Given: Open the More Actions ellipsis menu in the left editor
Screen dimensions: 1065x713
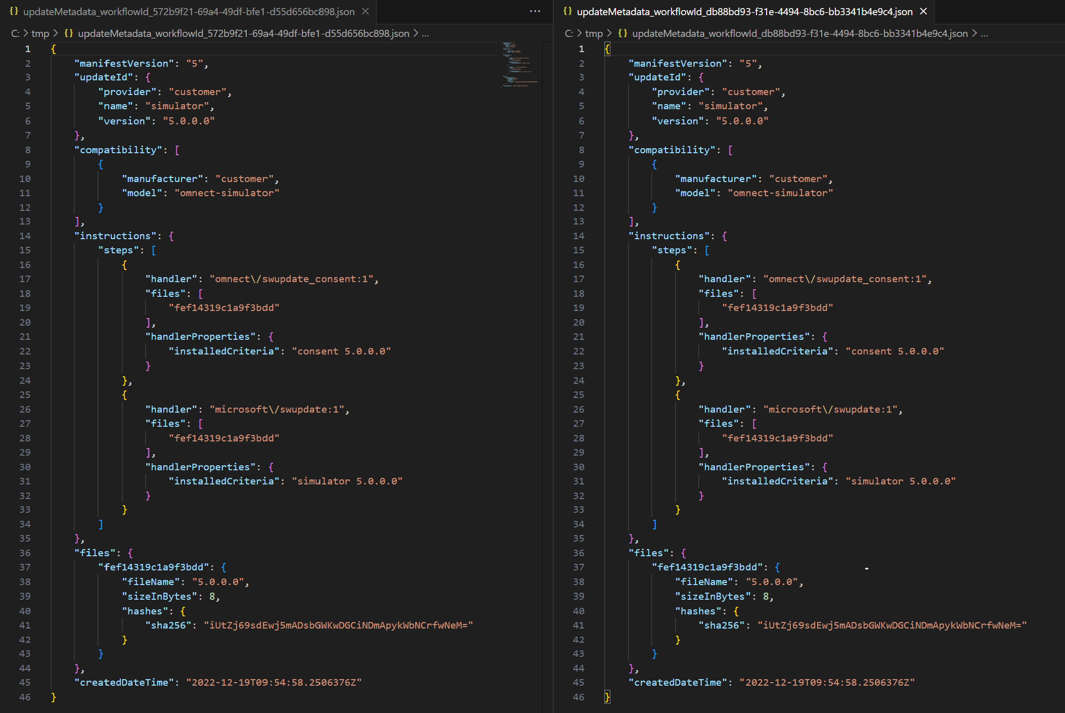Looking at the screenshot, I should coord(535,11).
